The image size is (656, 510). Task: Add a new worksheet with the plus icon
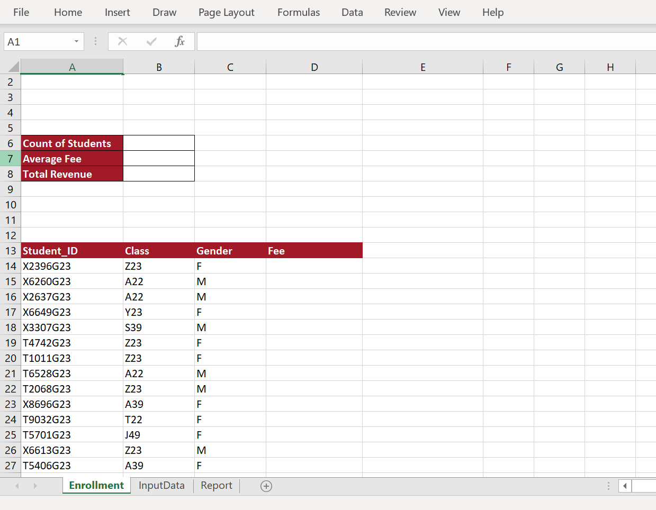click(266, 486)
